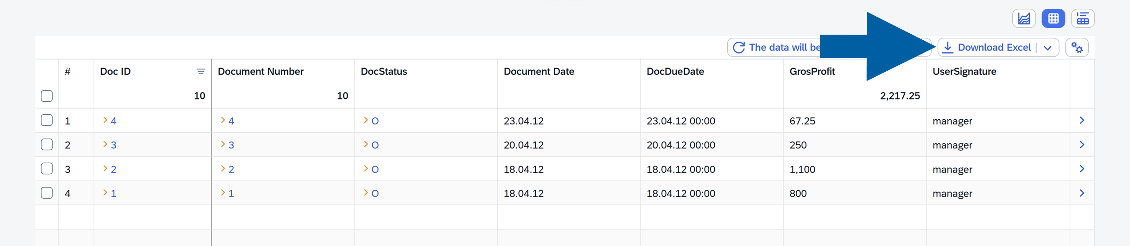Select GrosProfit value 250
The height and width of the screenshot is (246, 1130).
point(798,145)
